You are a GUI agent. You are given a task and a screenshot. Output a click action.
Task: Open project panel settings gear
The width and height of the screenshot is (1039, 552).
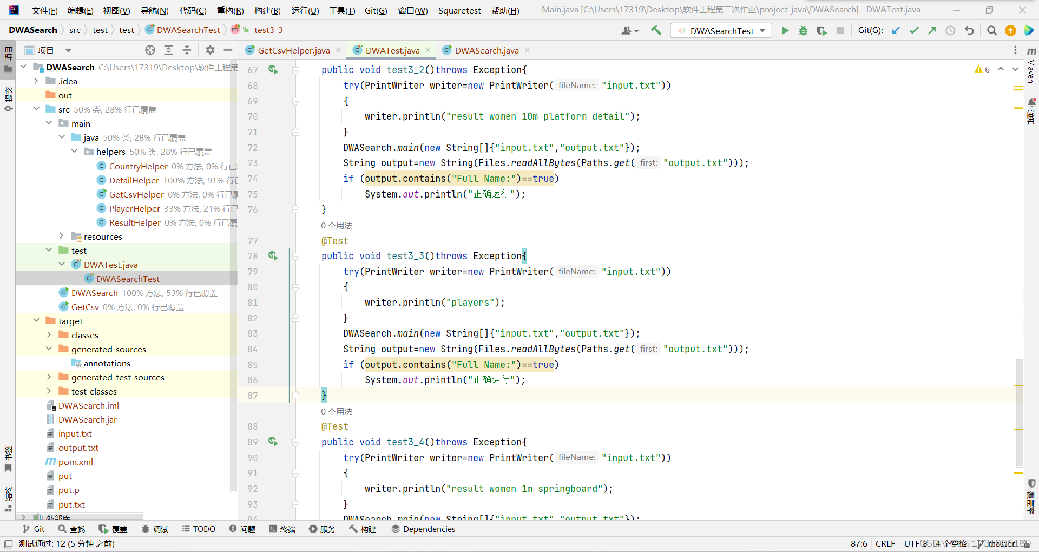[x=210, y=50]
